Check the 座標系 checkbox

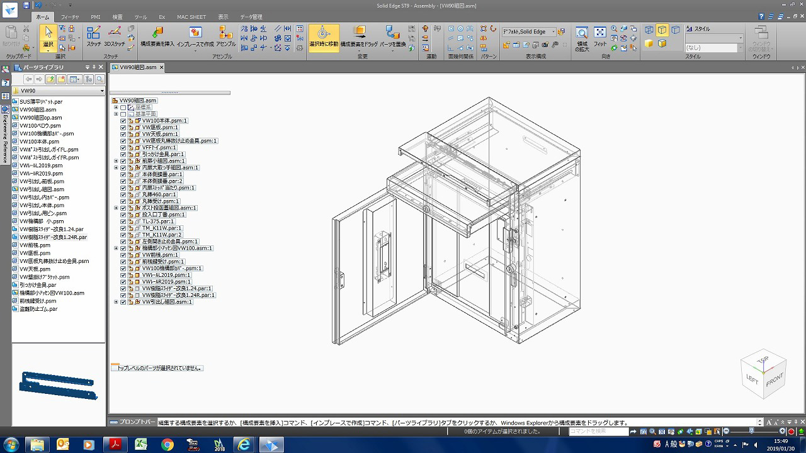123,108
